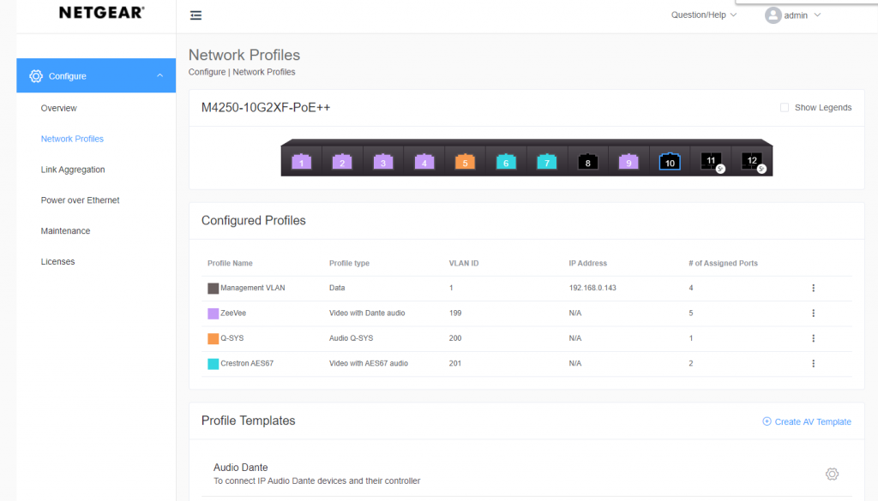
Task: Open the Question/Help dropdown
Action: click(x=703, y=15)
